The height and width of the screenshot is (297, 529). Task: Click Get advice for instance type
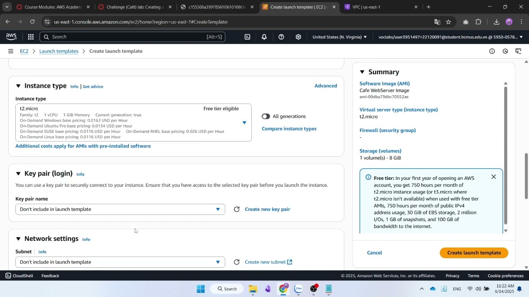[93, 87]
